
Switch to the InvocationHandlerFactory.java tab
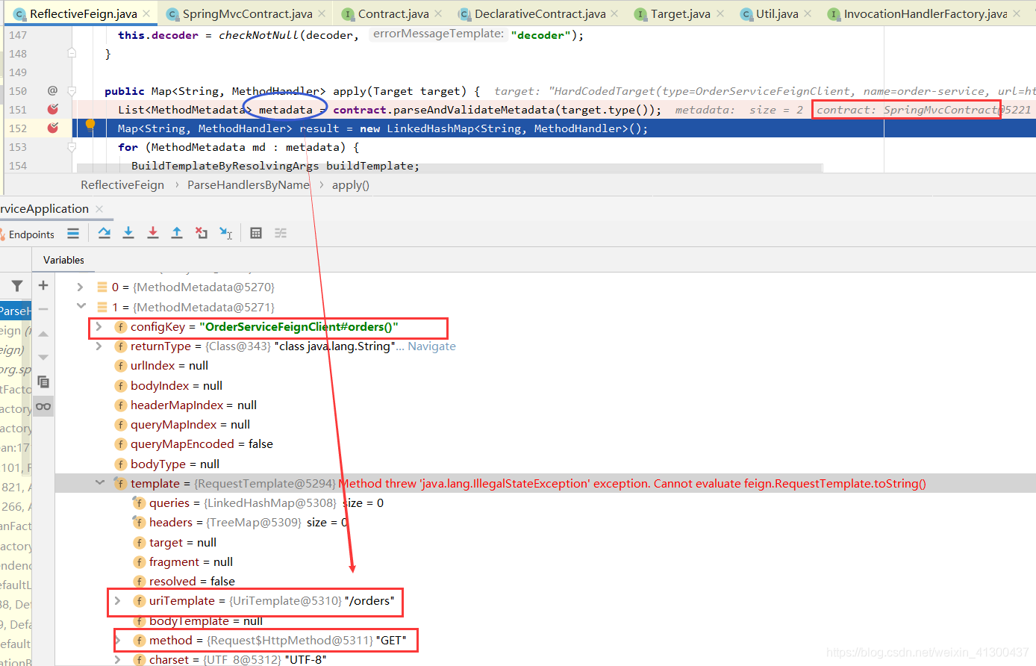pos(925,13)
